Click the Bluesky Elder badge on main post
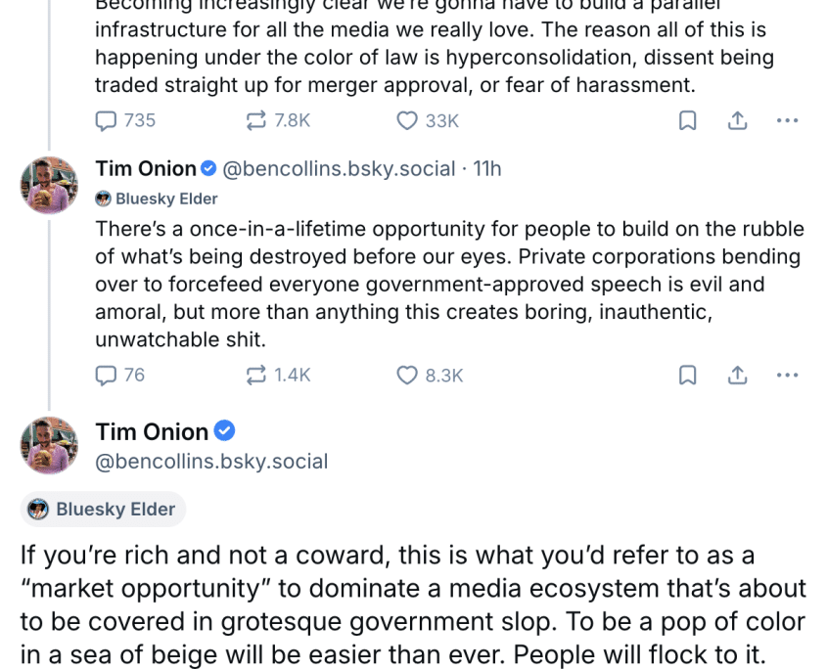 pos(103,509)
